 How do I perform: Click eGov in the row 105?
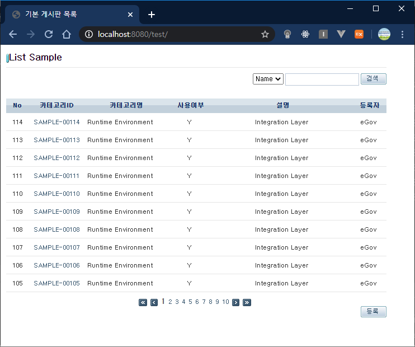[369, 283]
